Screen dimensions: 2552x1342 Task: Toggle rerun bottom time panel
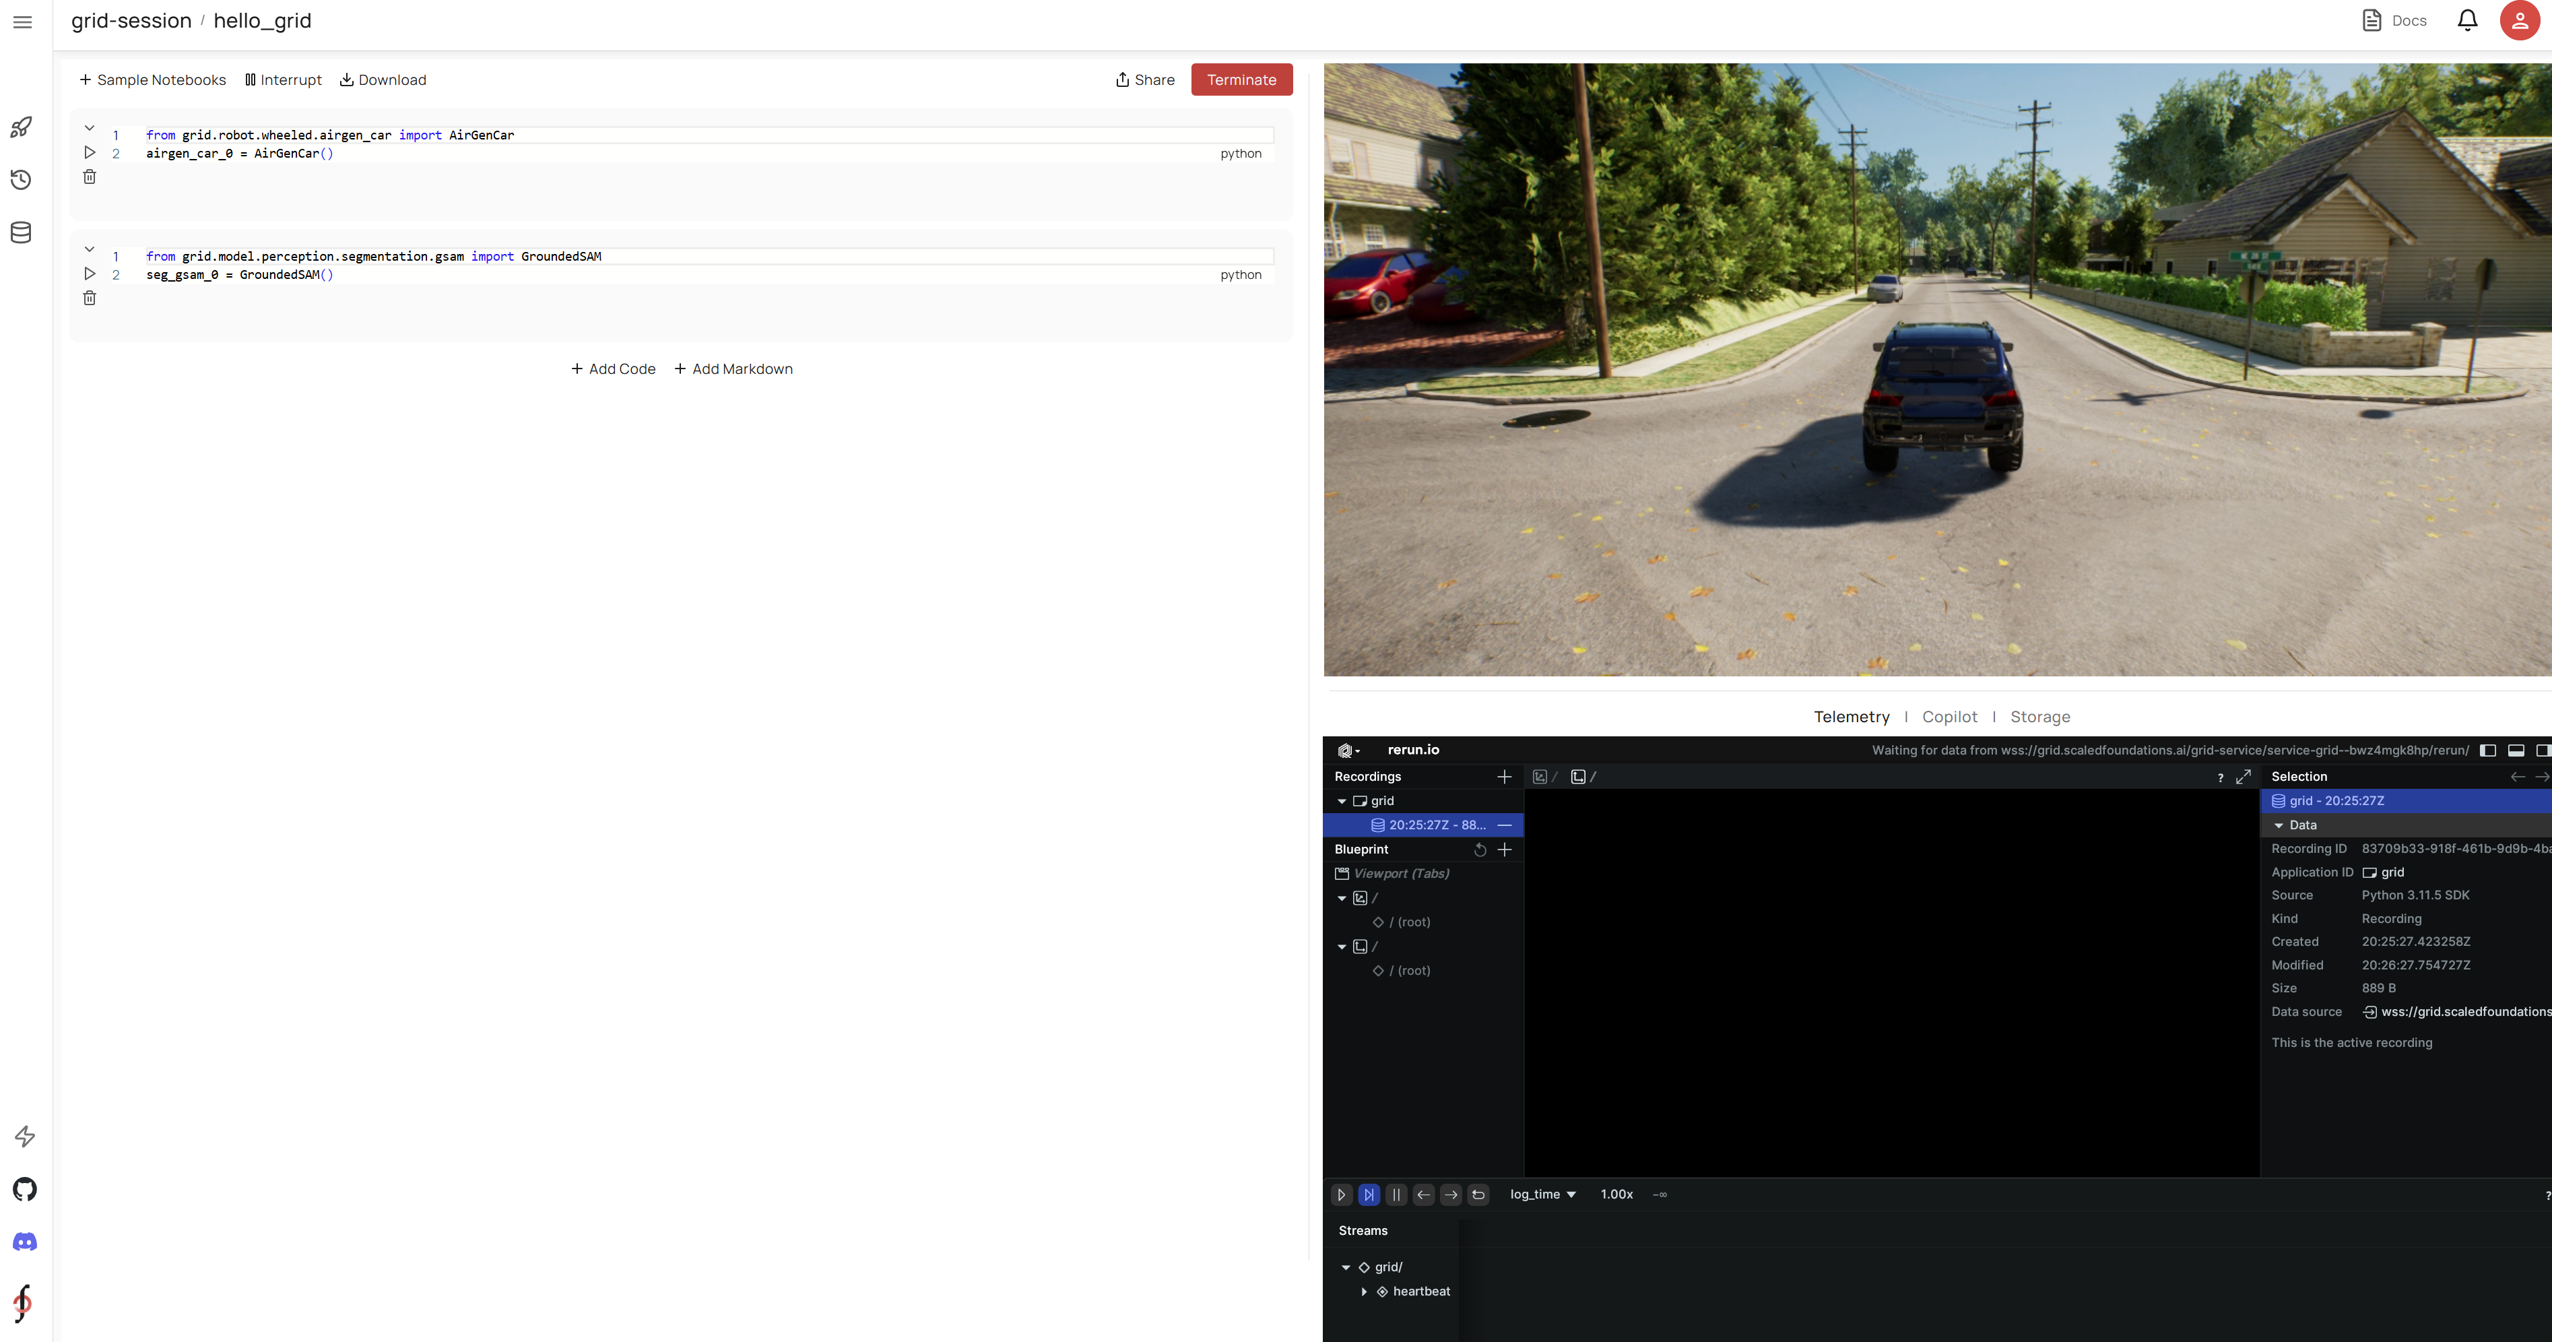(2516, 750)
